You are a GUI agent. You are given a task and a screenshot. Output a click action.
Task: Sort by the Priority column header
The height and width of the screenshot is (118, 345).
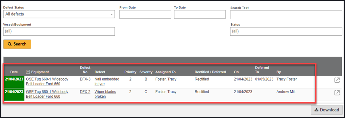click(131, 72)
